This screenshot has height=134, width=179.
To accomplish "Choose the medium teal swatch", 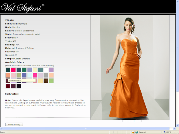I will 40,70.
